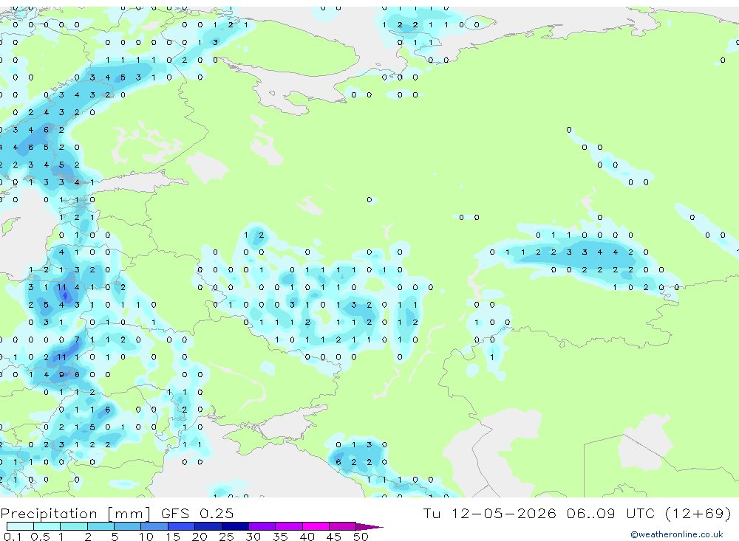The height and width of the screenshot is (541, 739).
Task: Click the legend swatch between 0.1 and 0.5
Action: pyautogui.click(x=20, y=526)
